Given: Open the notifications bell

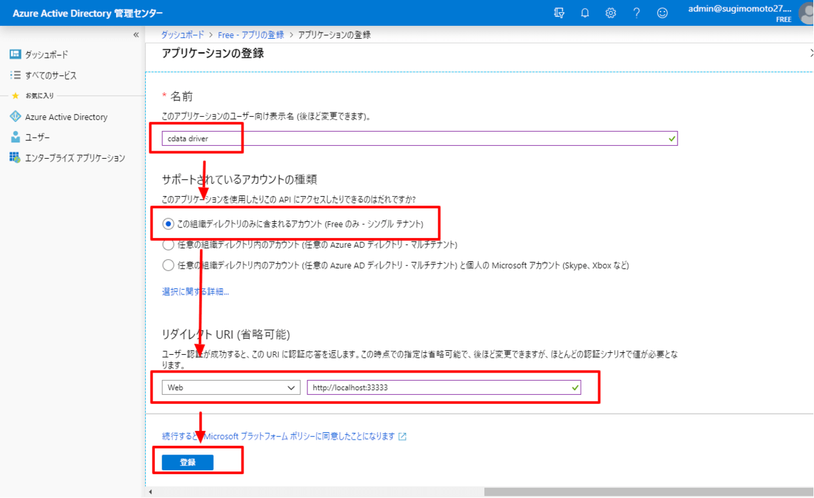Looking at the screenshot, I should pos(585,13).
